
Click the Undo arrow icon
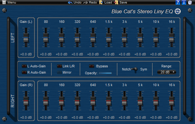click(x=70, y=3)
